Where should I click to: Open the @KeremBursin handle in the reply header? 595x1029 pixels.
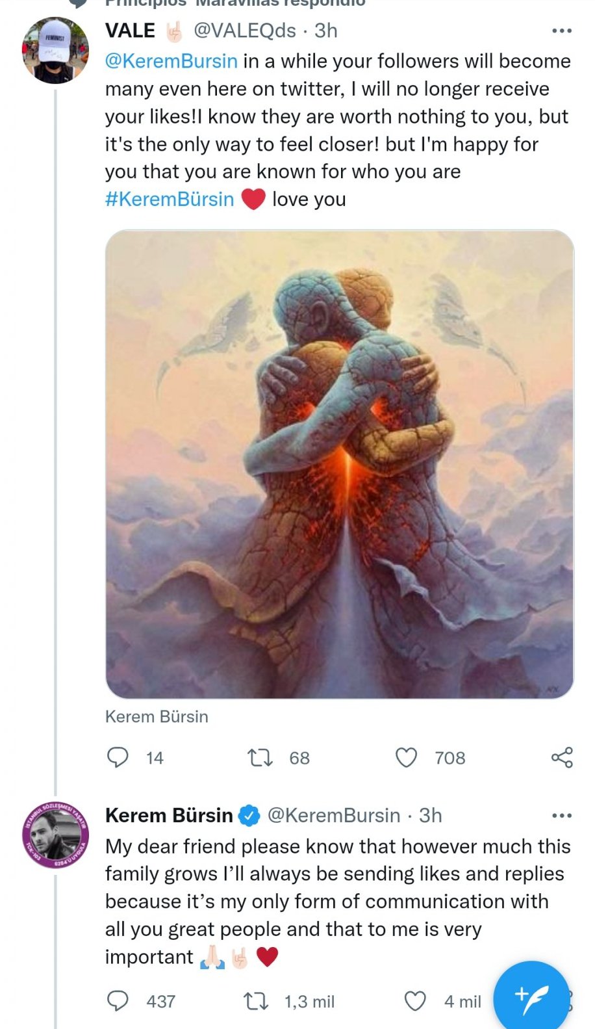[334, 815]
